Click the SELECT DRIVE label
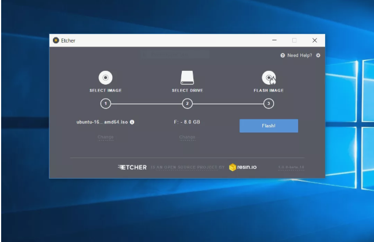 click(187, 90)
